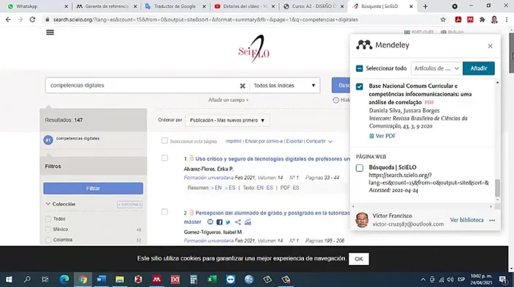Viewport: 514px width, 287px height.
Task: Click Añadir un campo + link
Action: [x=228, y=100]
